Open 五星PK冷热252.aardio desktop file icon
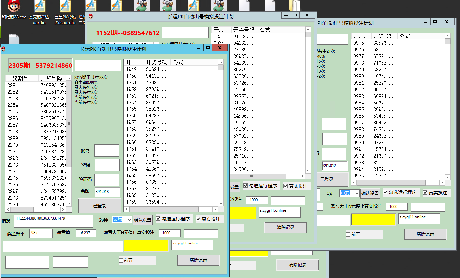The width and height of the screenshot is (460, 278). pos(65,7)
